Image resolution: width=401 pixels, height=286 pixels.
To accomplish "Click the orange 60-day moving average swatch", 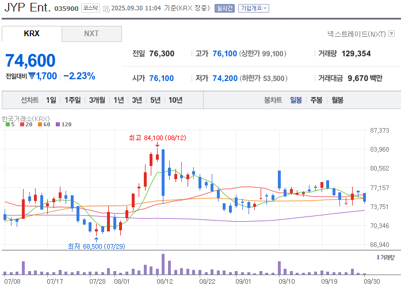I will [40, 125].
